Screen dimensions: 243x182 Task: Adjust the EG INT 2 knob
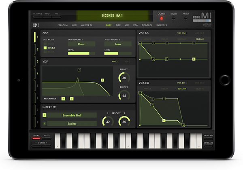124,95
